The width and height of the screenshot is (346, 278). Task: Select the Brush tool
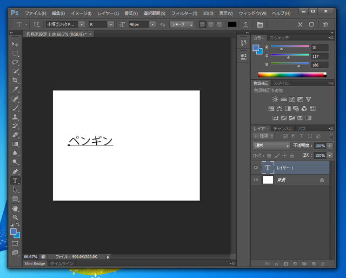pos(15,108)
